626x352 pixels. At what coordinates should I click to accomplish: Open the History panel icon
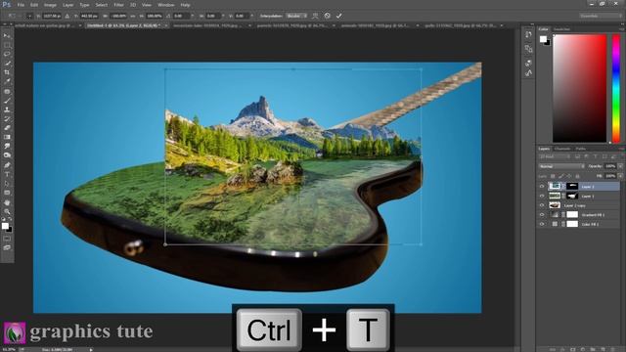point(528,35)
